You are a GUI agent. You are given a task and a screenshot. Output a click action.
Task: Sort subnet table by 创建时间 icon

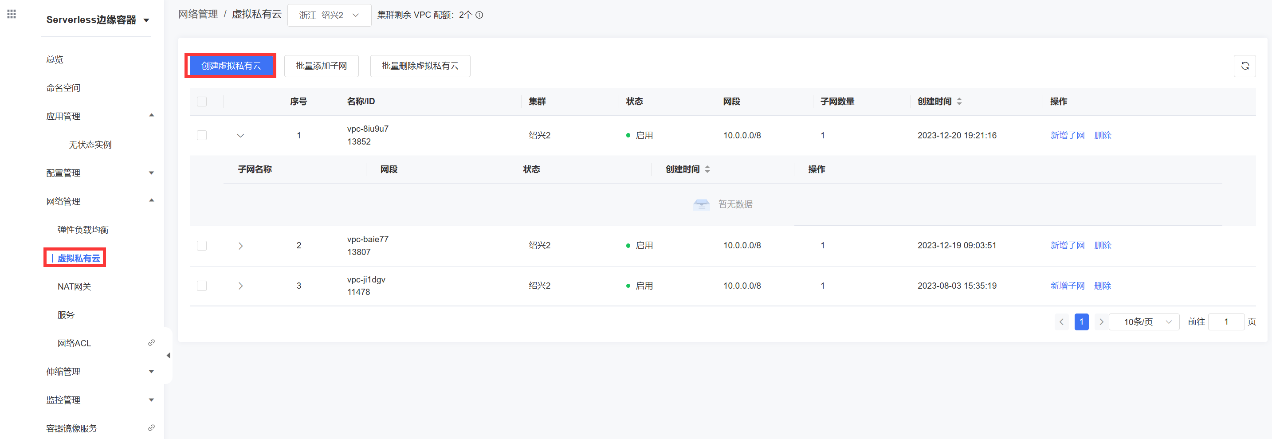point(707,169)
